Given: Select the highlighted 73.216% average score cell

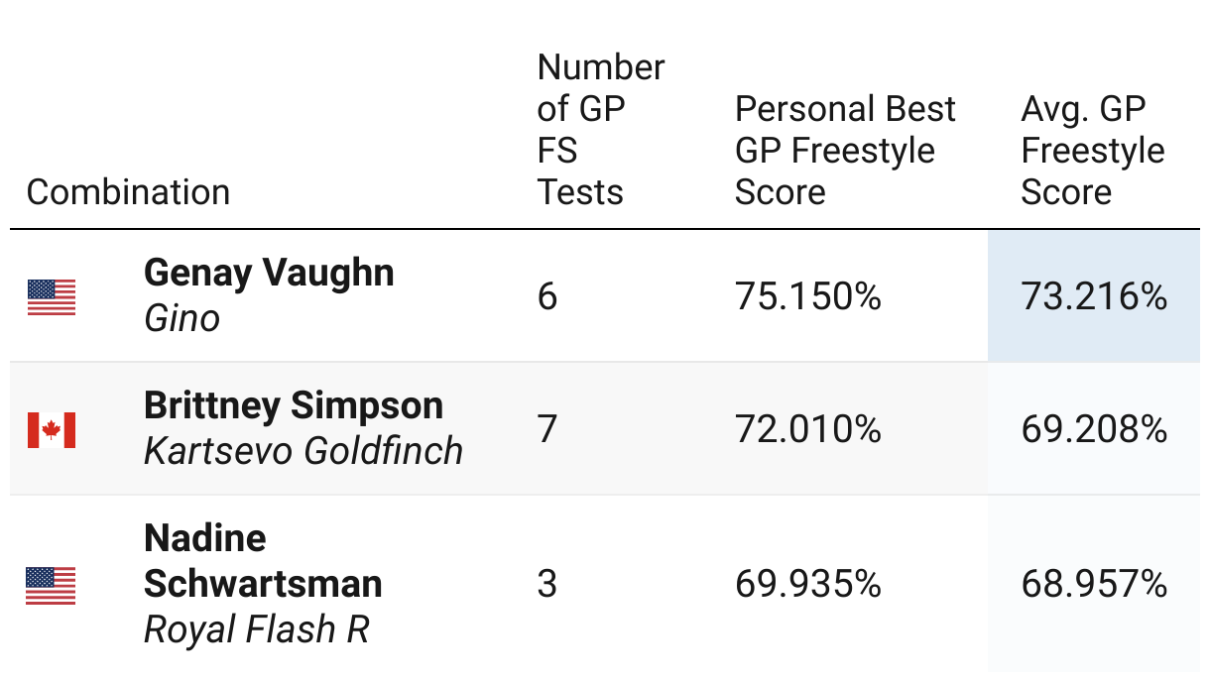Looking at the screenshot, I should coord(1094,295).
